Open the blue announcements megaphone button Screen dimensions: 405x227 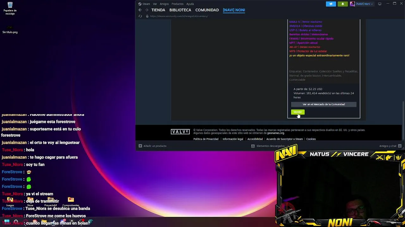pos(331,4)
